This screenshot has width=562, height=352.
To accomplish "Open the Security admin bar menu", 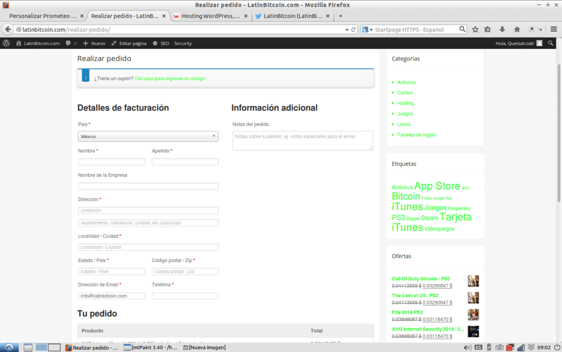I will 183,43.
